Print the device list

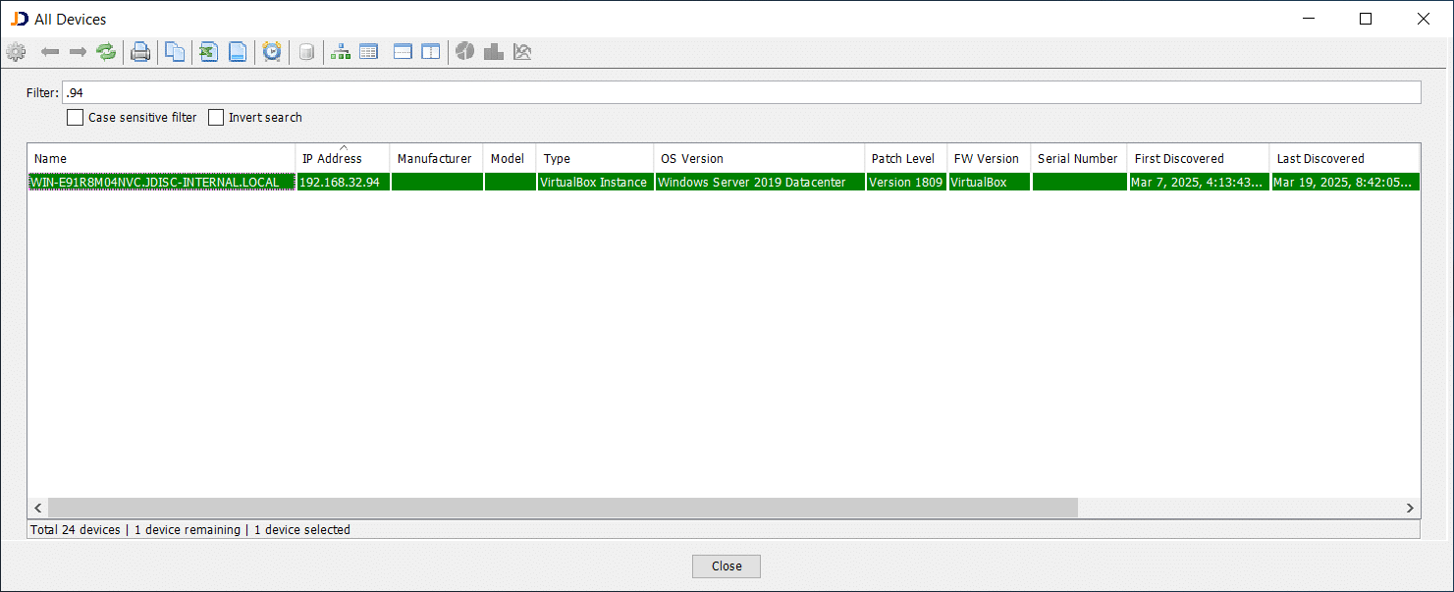(x=140, y=51)
